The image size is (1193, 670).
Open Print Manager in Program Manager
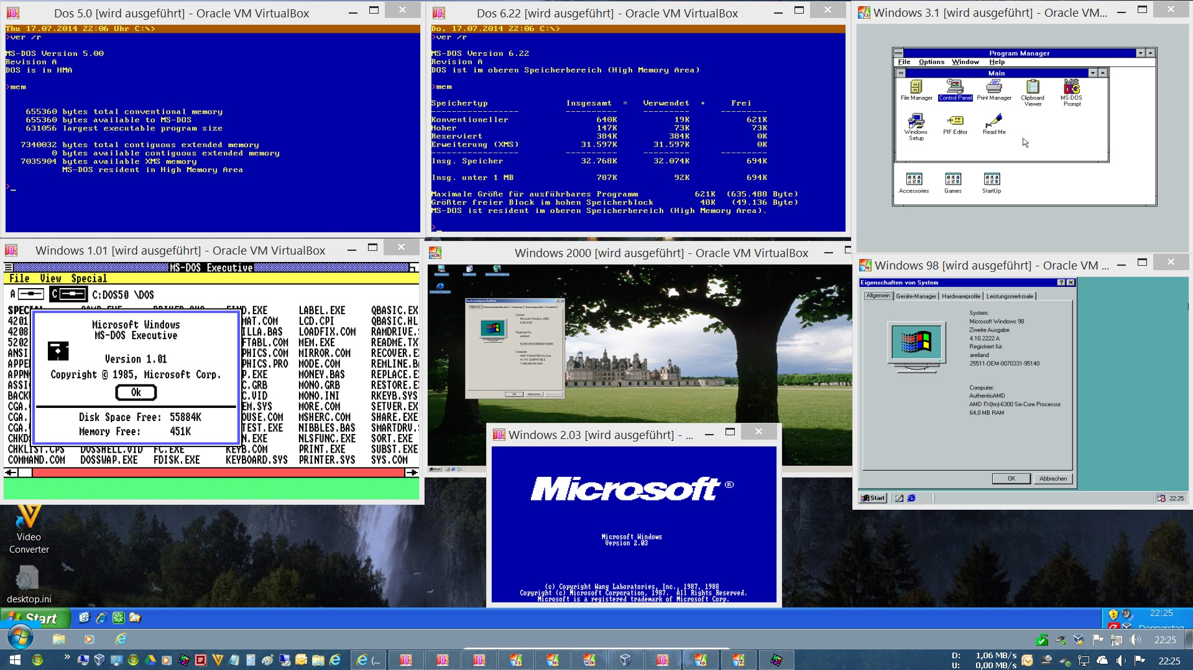[x=994, y=90]
